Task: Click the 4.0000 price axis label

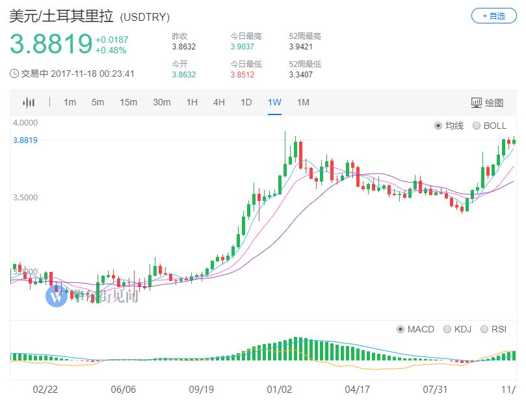Action: pyautogui.click(x=25, y=123)
